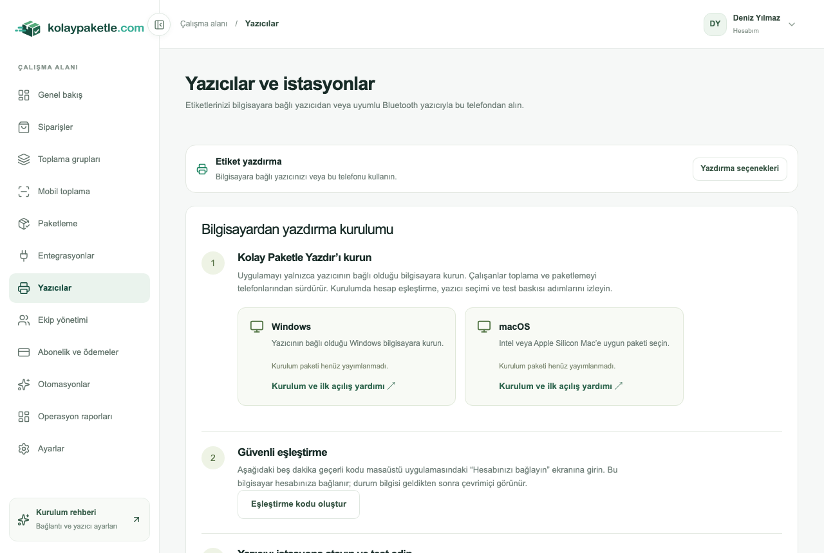The height and width of the screenshot is (553, 824).
Task: Collapse the sidebar with the panel toggle icon
Action: click(x=159, y=24)
